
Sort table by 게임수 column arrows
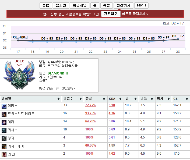coord(80,99)
